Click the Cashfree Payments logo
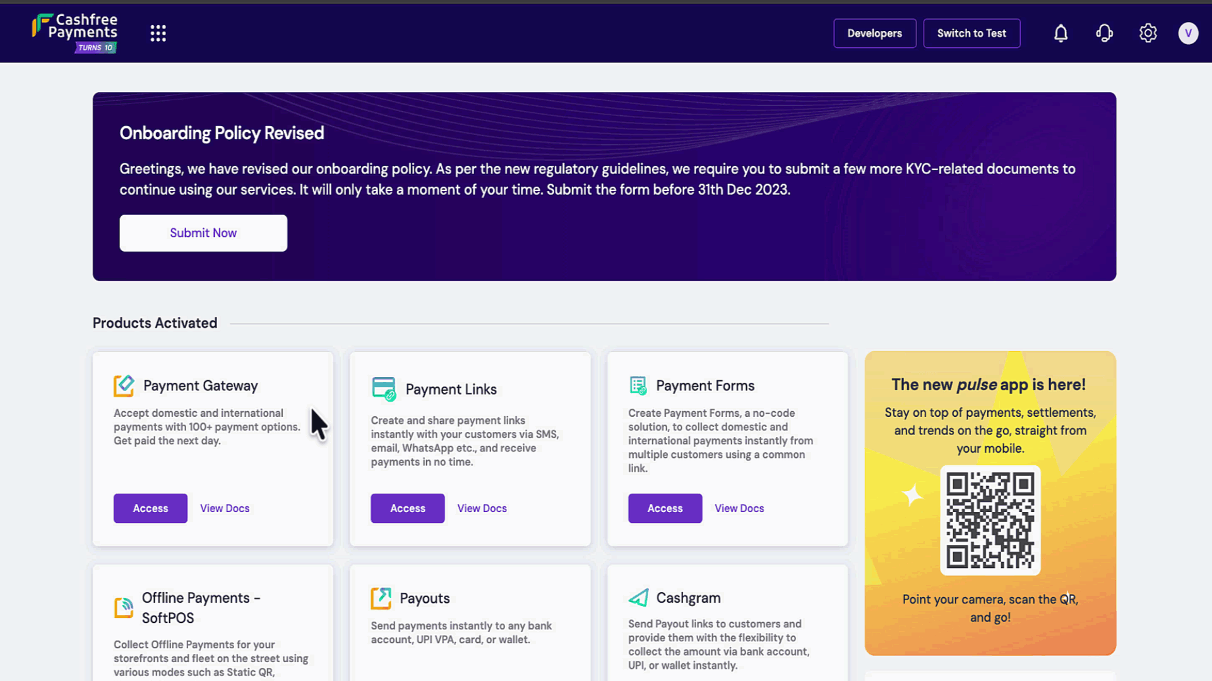This screenshot has height=681, width=1212. (x=75, y=33)
